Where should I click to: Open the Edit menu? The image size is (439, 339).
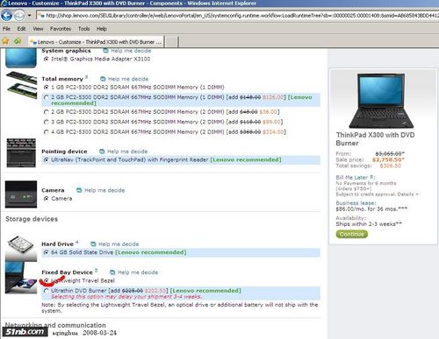tap(21, 29)
